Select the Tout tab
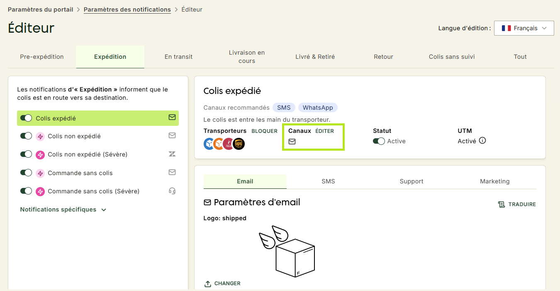Screen dimensions: 560x291 520,57
